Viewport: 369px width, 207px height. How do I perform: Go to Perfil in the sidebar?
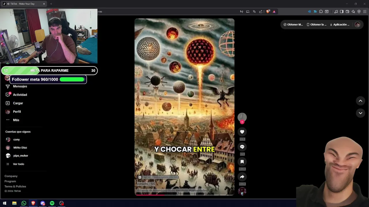tap(17, 112)
